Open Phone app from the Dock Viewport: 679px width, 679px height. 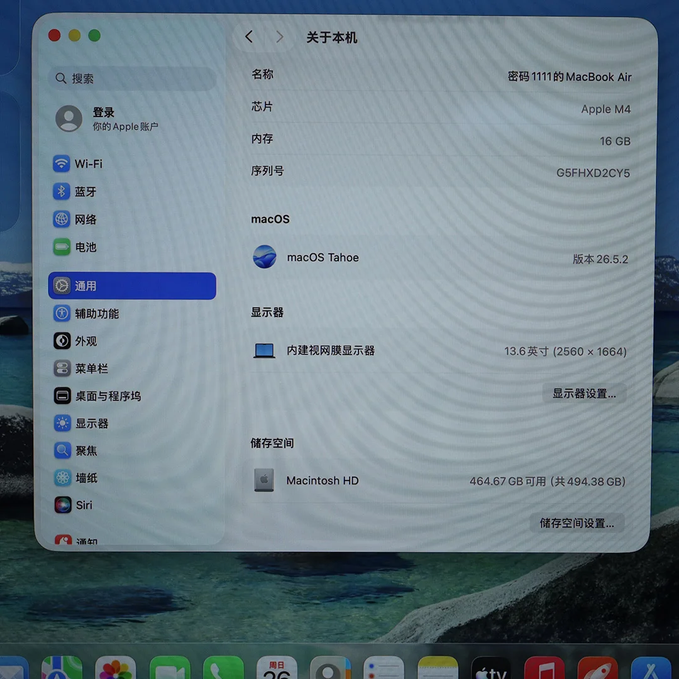(x=223, y=667)
